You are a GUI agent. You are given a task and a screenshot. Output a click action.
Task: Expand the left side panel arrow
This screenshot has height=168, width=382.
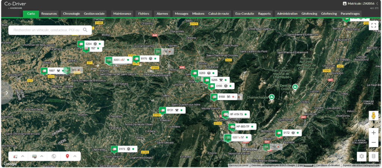tap(6, 93)
